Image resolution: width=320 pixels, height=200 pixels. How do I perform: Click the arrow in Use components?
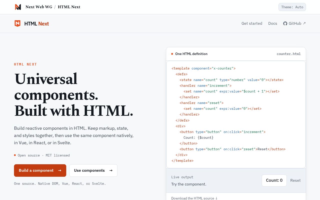(111, 170)
